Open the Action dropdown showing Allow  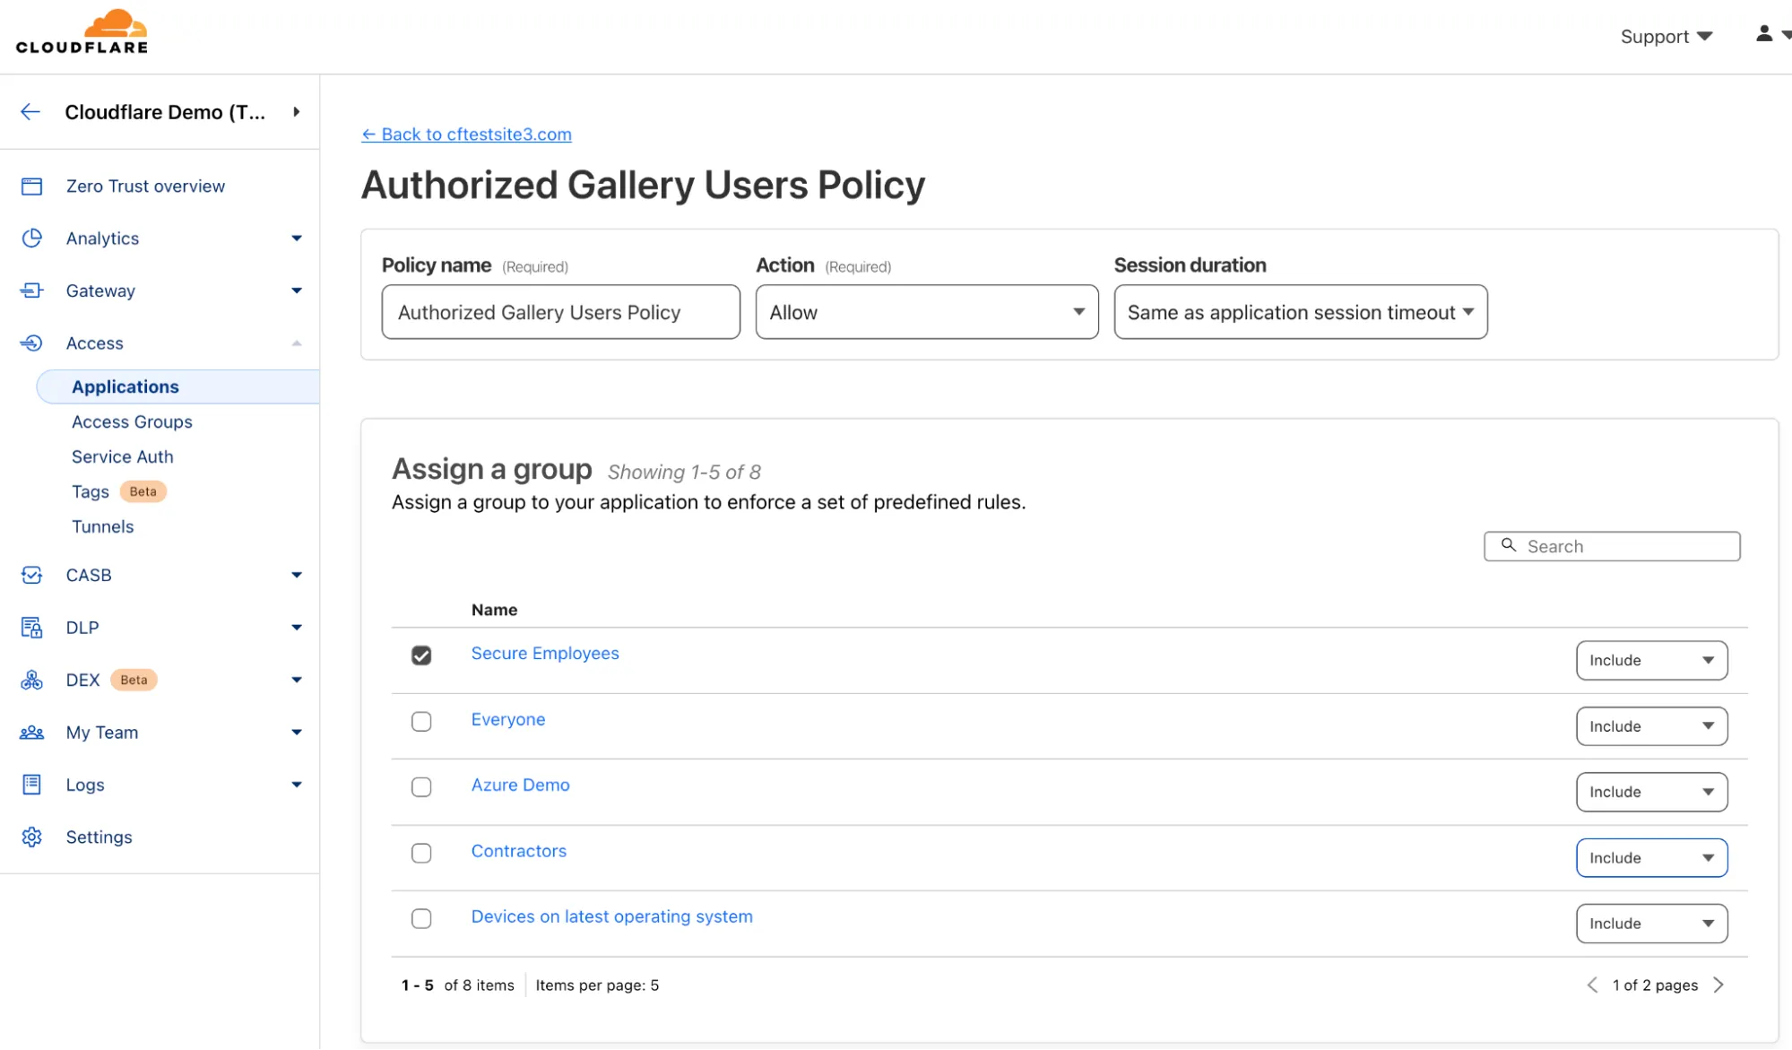click(926, 312)
